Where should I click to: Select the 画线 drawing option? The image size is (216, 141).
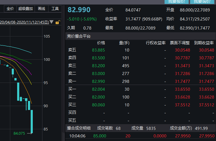(x=42, y=9)
